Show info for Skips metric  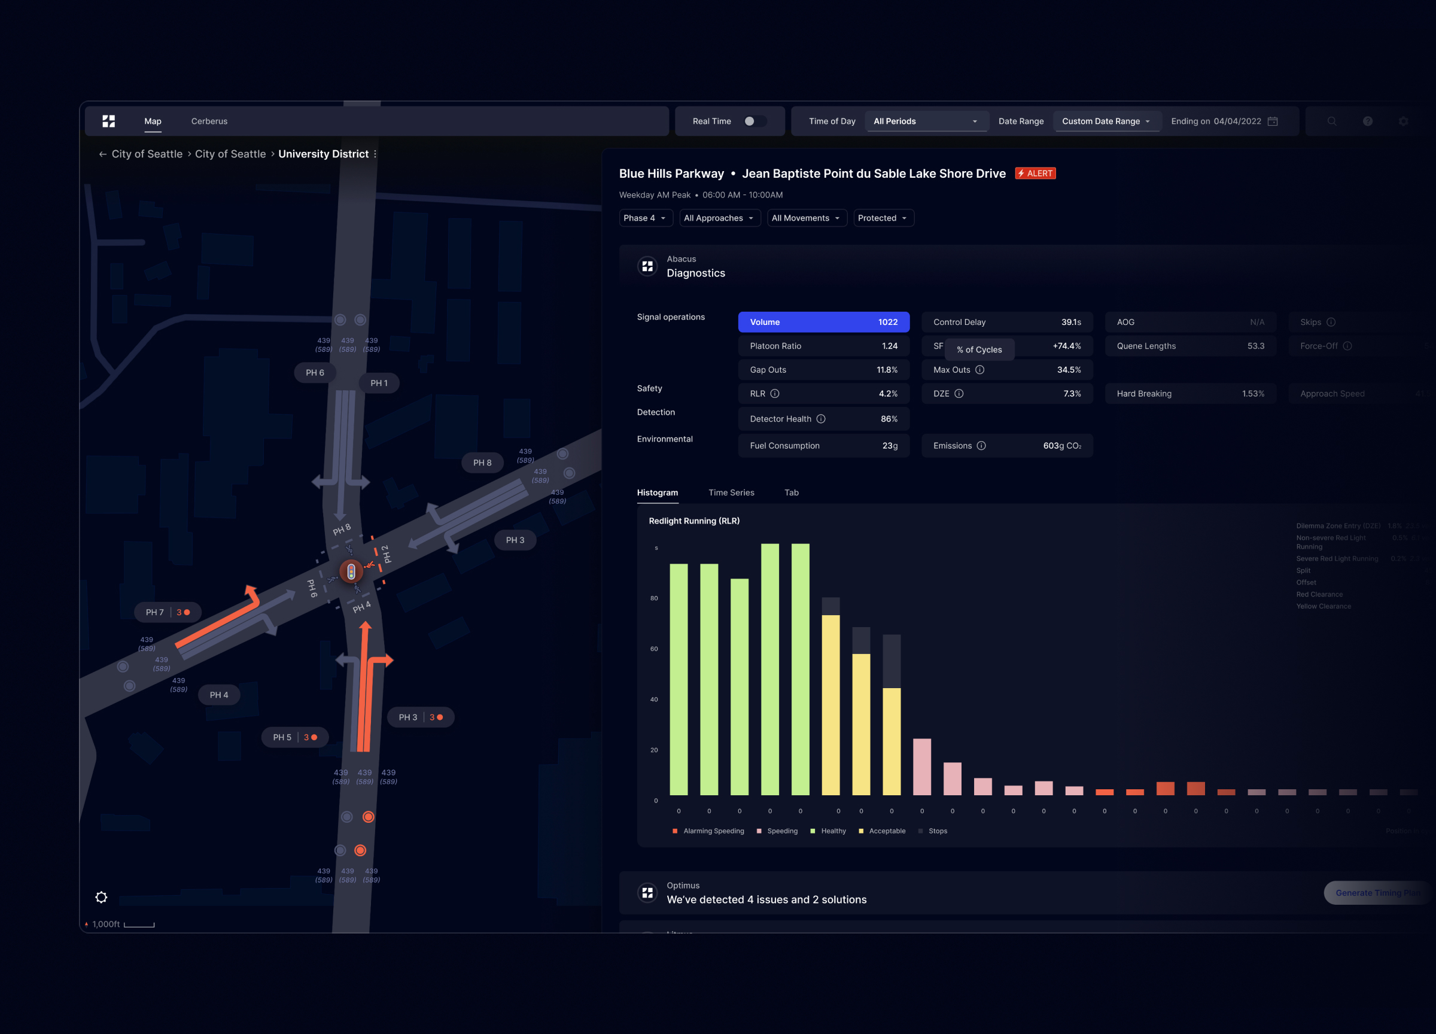(x=1331, y=323)
